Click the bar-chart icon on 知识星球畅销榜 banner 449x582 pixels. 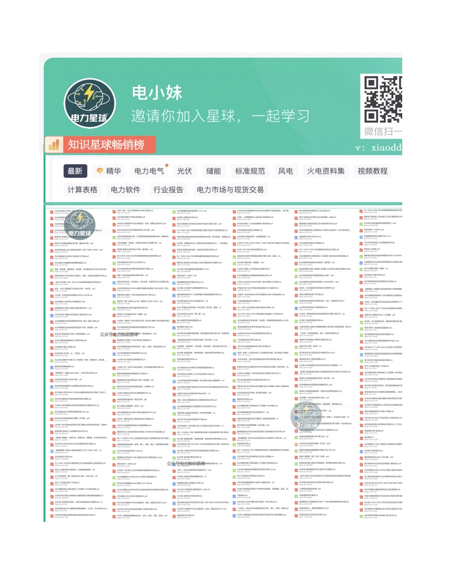54,144
